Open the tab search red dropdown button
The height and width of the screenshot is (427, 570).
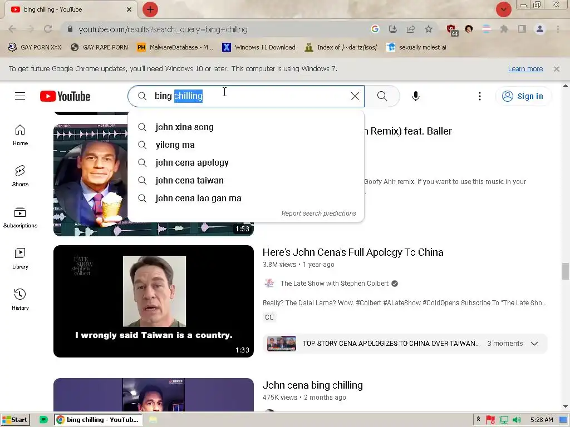click(x=503, y=9)
